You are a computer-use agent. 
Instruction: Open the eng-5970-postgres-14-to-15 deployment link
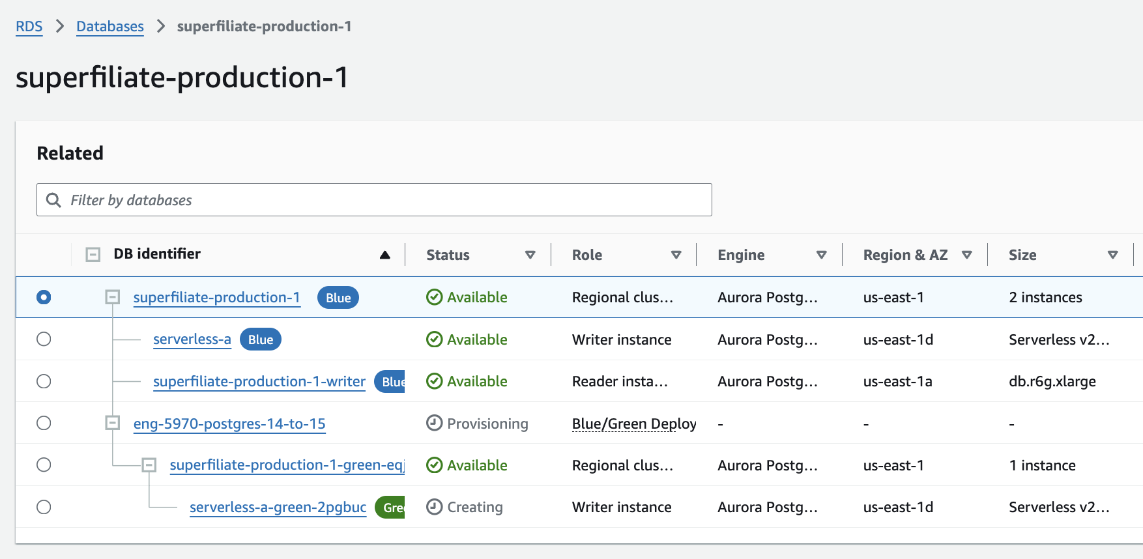pos(229,423)
